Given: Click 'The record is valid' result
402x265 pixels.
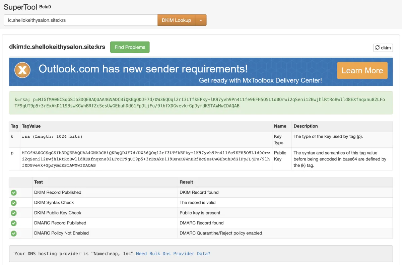Looking at the screenshot, I should tap(198, 202).
